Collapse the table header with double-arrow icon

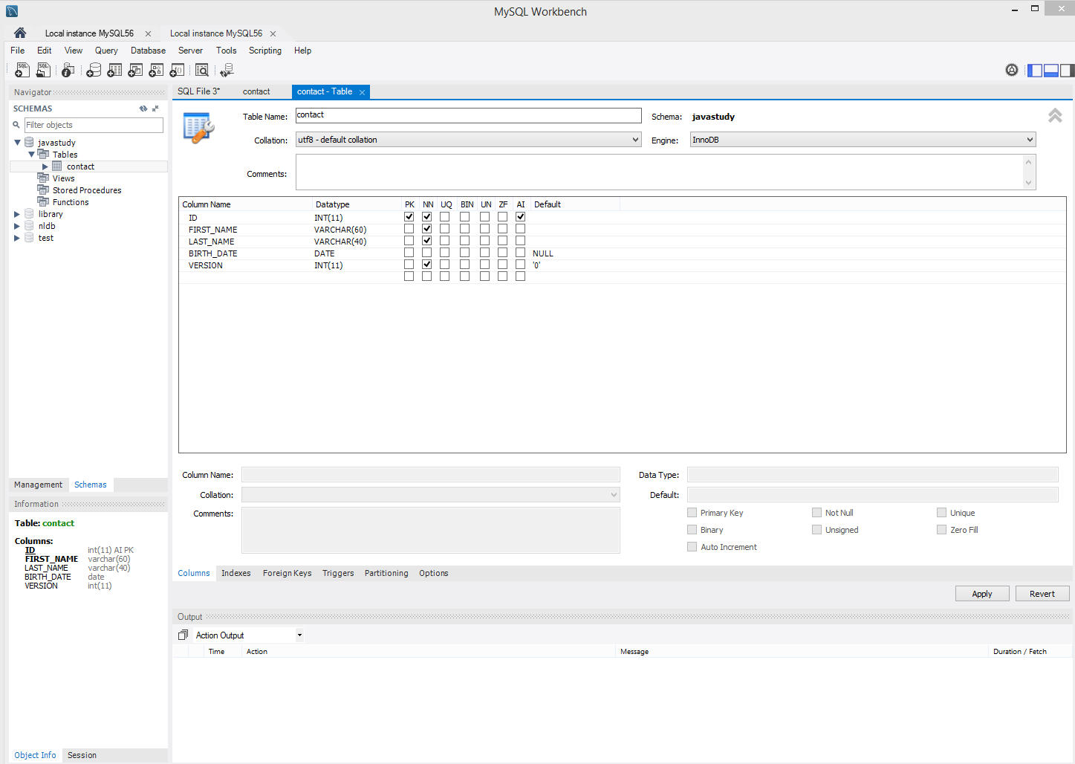(1055, 115)
